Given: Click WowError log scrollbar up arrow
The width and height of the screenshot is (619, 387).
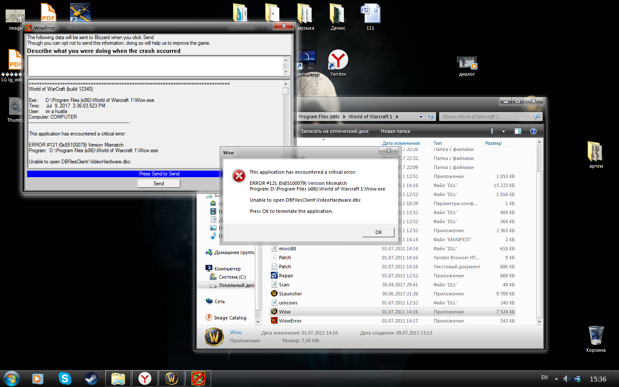Looking at the screenshot, I should click(x=286, y=84).
